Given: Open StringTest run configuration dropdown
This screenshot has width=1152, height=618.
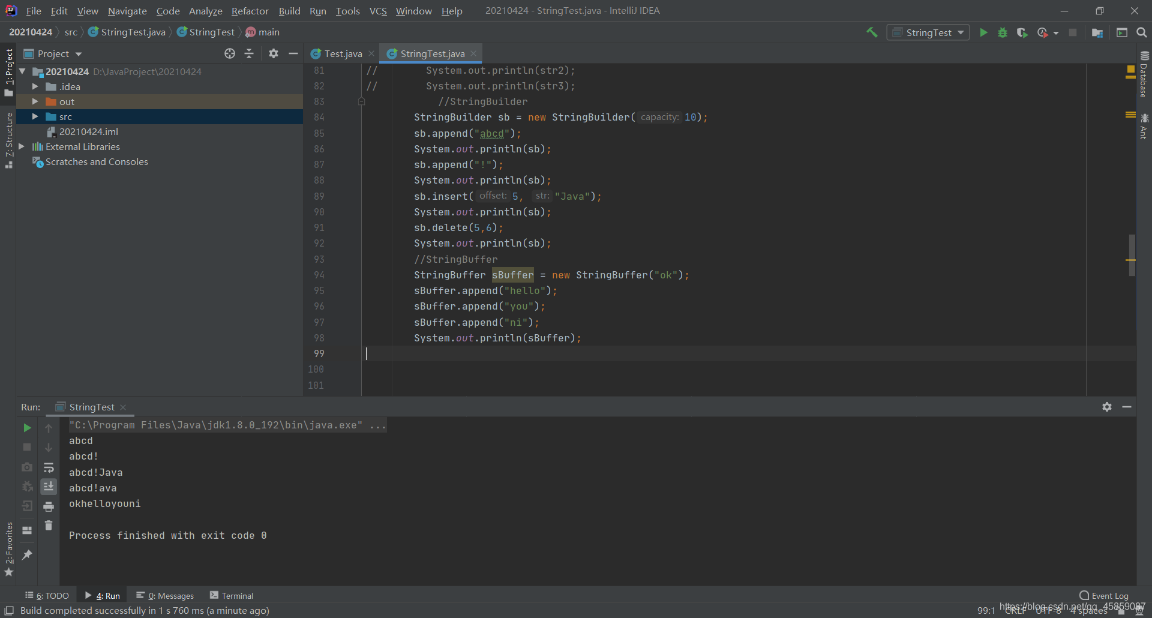Looking at the screenshot, I should point(928,32).
